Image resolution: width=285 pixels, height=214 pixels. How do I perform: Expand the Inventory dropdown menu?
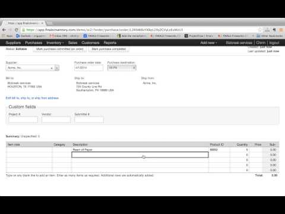(x=55, y=43)
